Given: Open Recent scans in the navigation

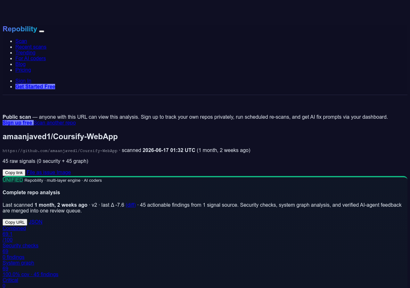Looking at the screenshot, I should click(31, 47).
